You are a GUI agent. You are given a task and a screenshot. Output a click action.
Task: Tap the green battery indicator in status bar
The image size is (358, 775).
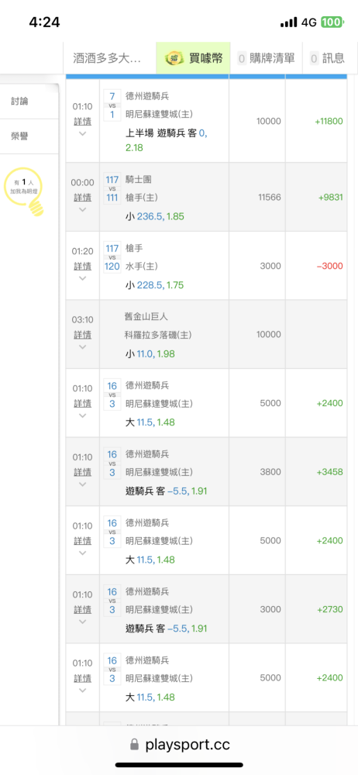pos(332,22)
